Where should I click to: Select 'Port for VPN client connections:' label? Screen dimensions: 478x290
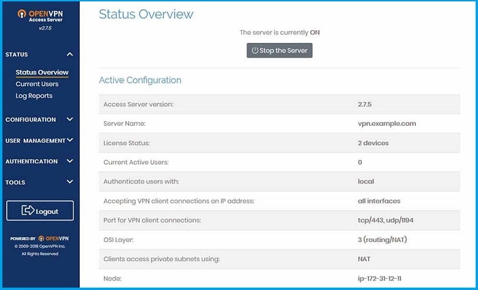tap(152, 220)
